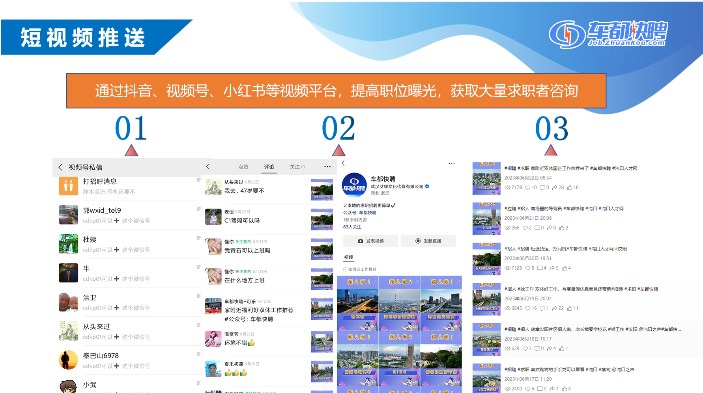The width and height of the screenshot is (703, 393).
Task: Click the comment bubble on the 06月20日 video
Action: pyautogui.click(x=540, y=268)
